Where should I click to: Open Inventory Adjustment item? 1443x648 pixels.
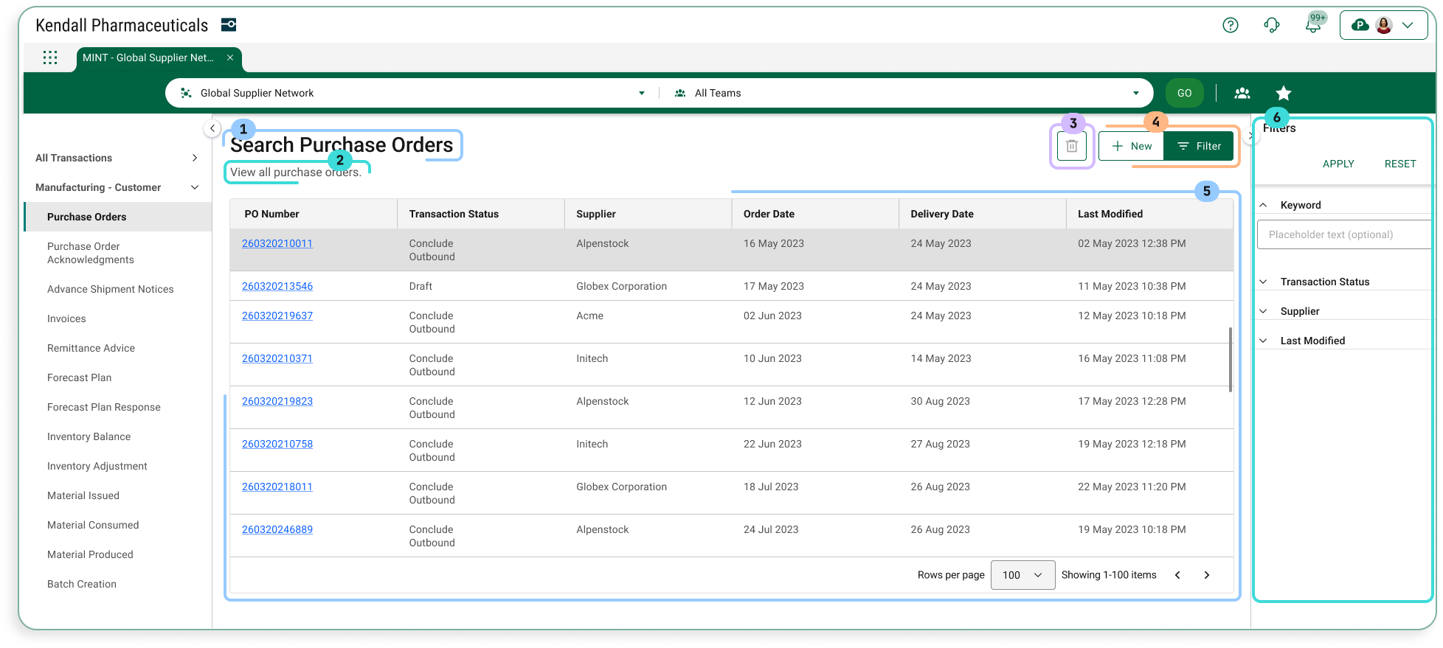118,466
